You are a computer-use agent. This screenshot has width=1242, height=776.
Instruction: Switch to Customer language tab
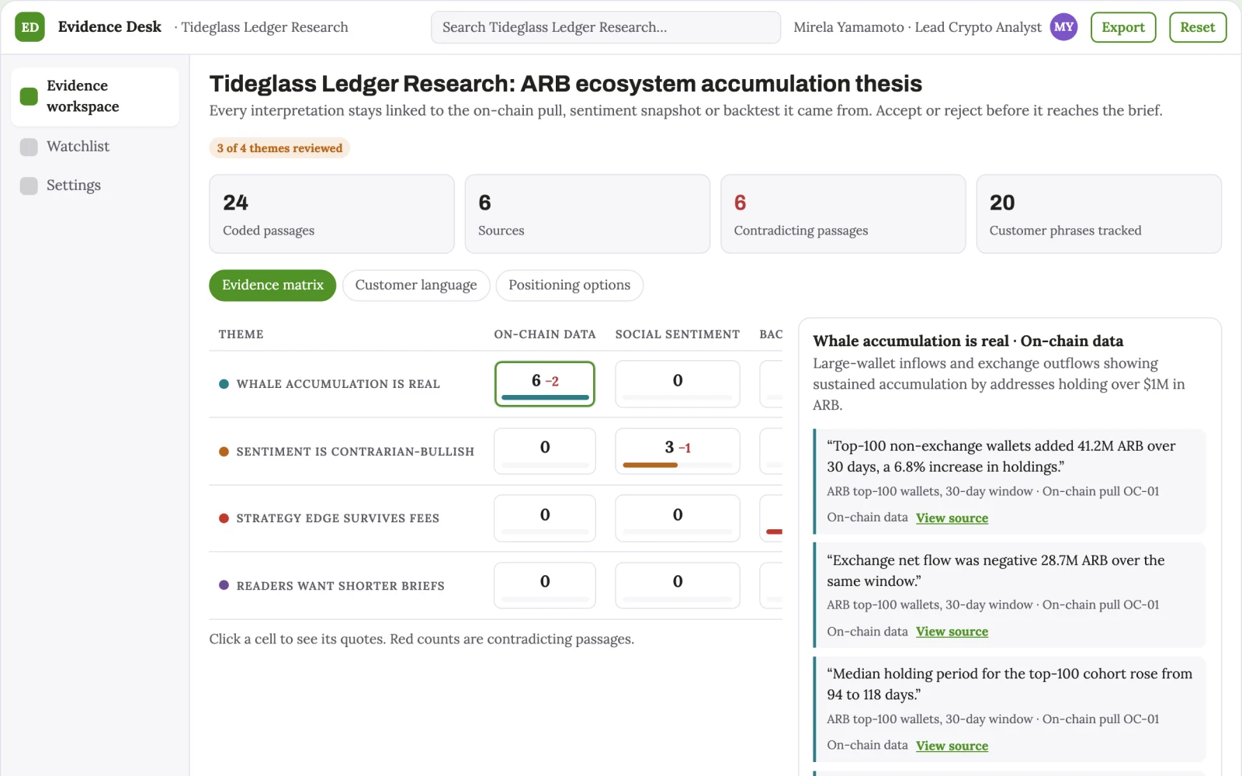416,286
